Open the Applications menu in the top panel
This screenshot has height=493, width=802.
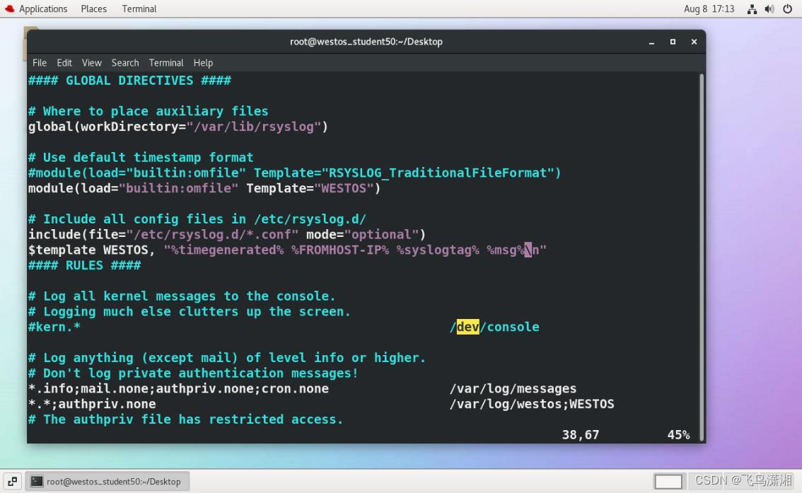tap(43, 8)
